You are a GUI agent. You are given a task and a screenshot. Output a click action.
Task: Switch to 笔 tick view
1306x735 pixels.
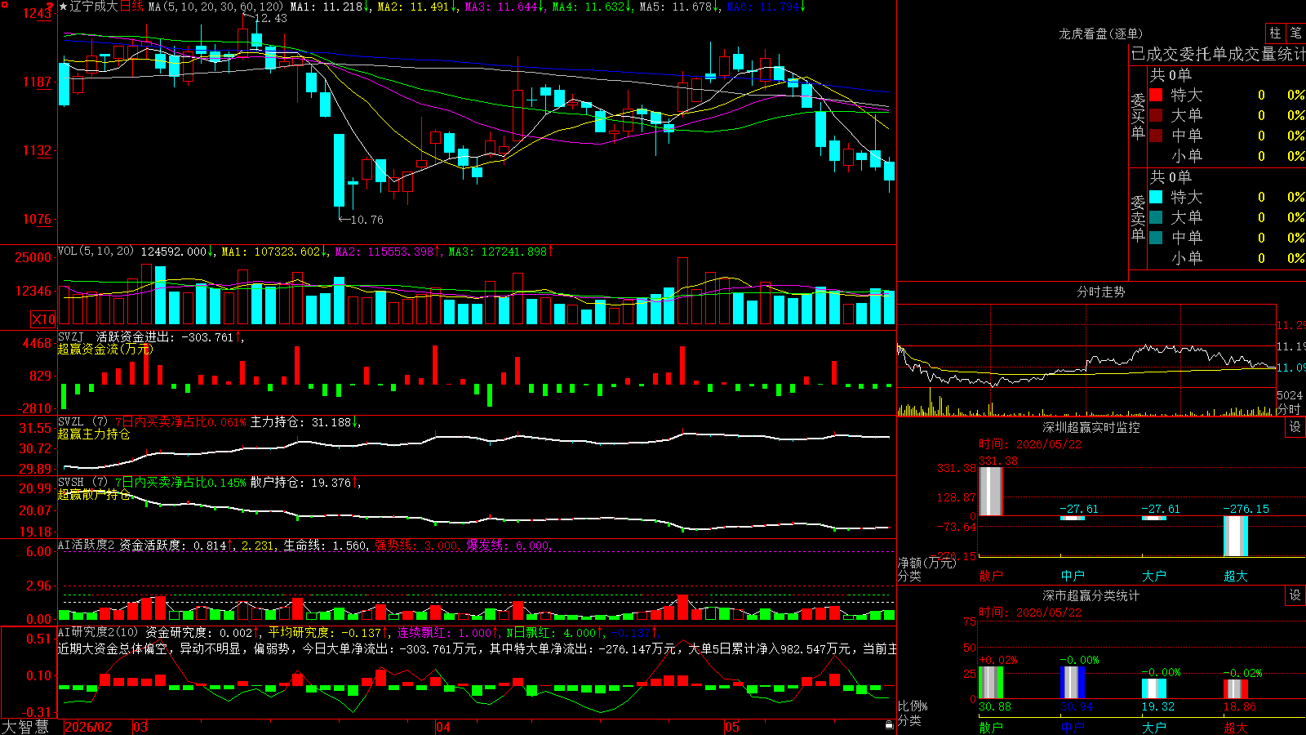pos(1295,33)
